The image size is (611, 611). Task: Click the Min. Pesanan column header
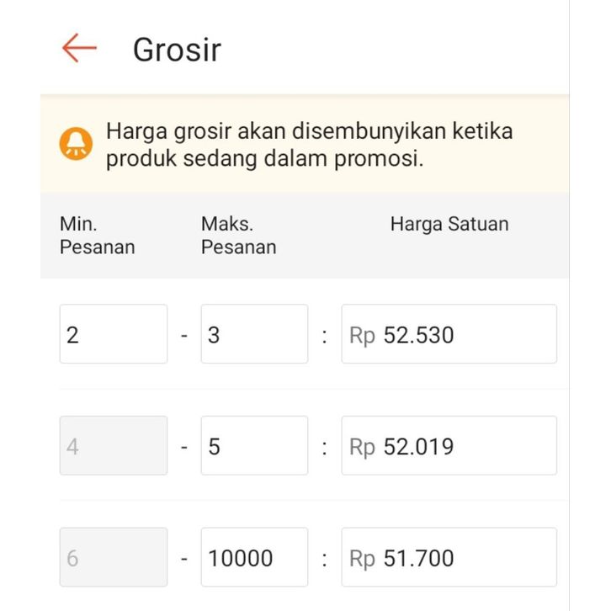(x=97, y=236)
